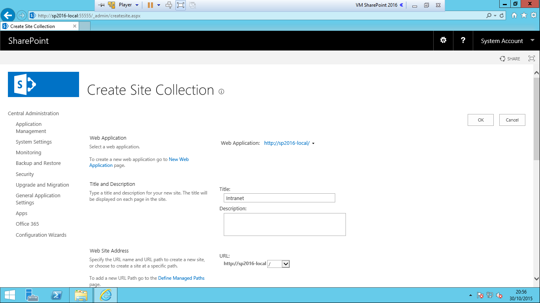Open PowerShell from the taskbar
Image resolution: width=540 pixels, height=303 pixels.
point(57,295)
